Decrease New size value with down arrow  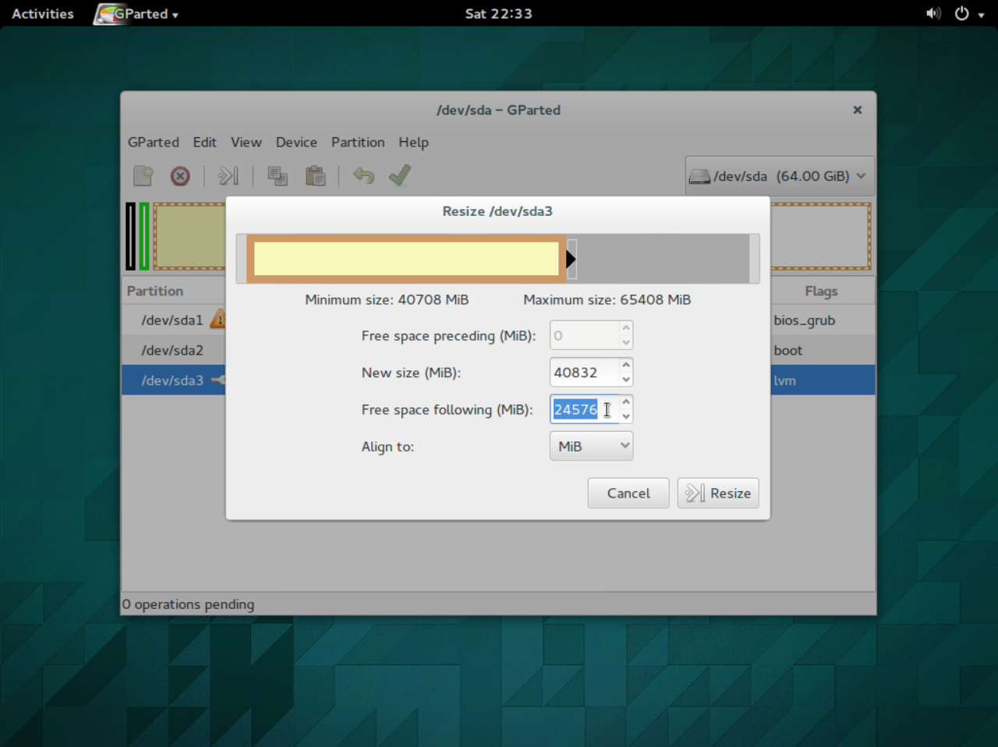point(626,380)
